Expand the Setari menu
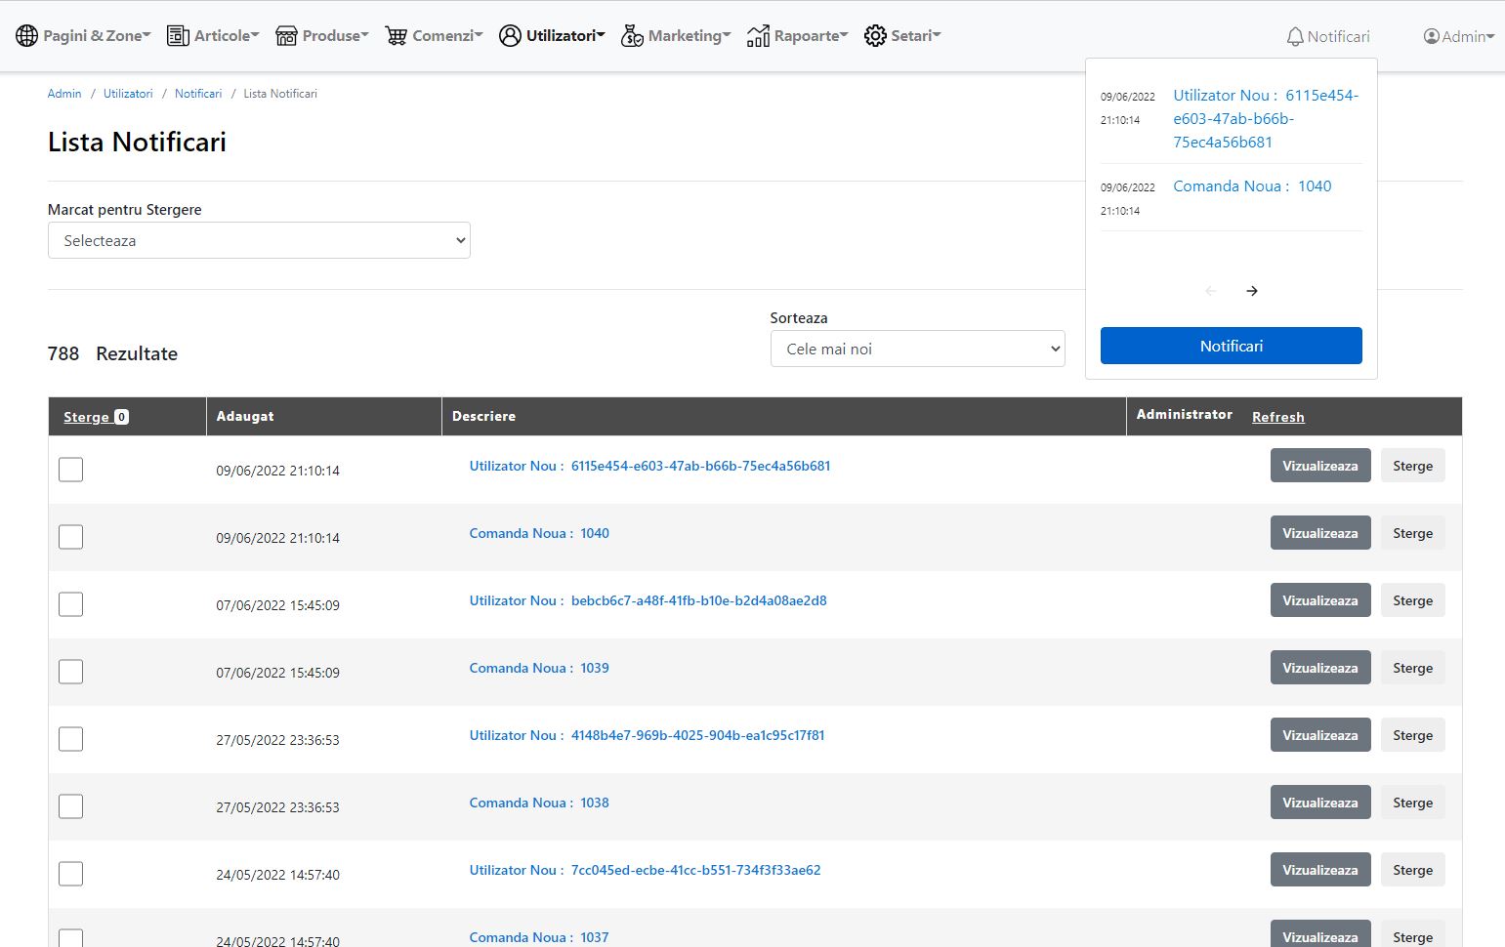This screenshot has width=1505, height=947. pos(902,36)
